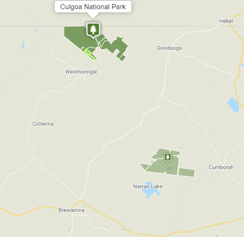Click the Brewarrina town label

pyautogui.click(x=71, y=210)
